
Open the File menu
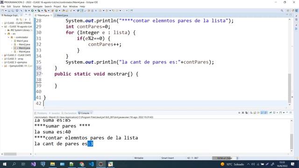3,7
